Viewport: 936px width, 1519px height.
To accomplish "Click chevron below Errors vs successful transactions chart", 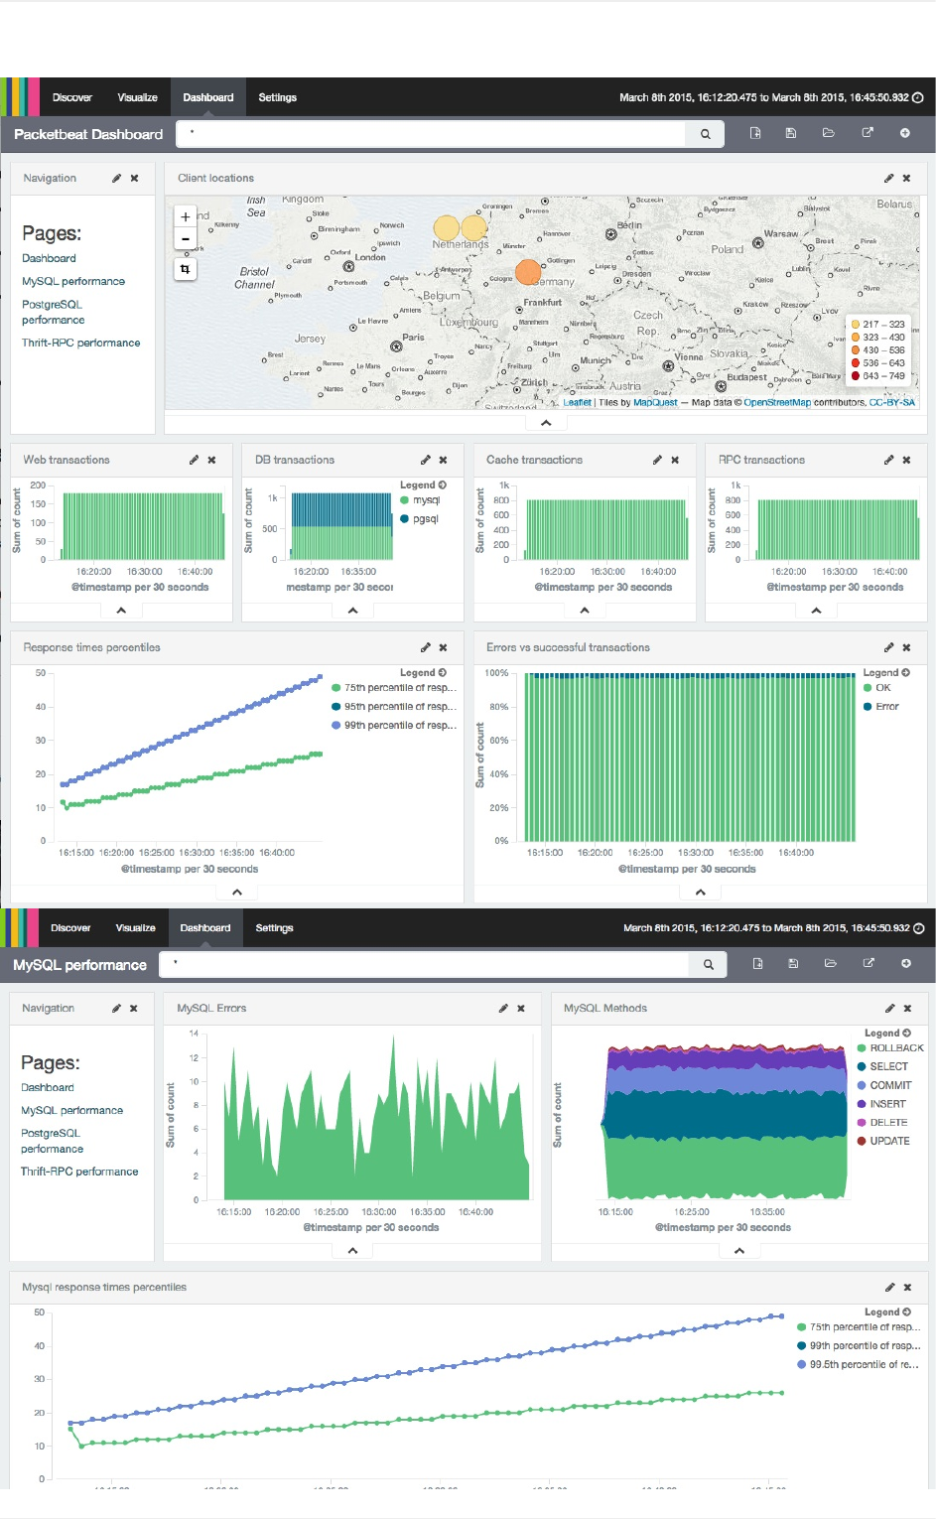I will [701, 893].
